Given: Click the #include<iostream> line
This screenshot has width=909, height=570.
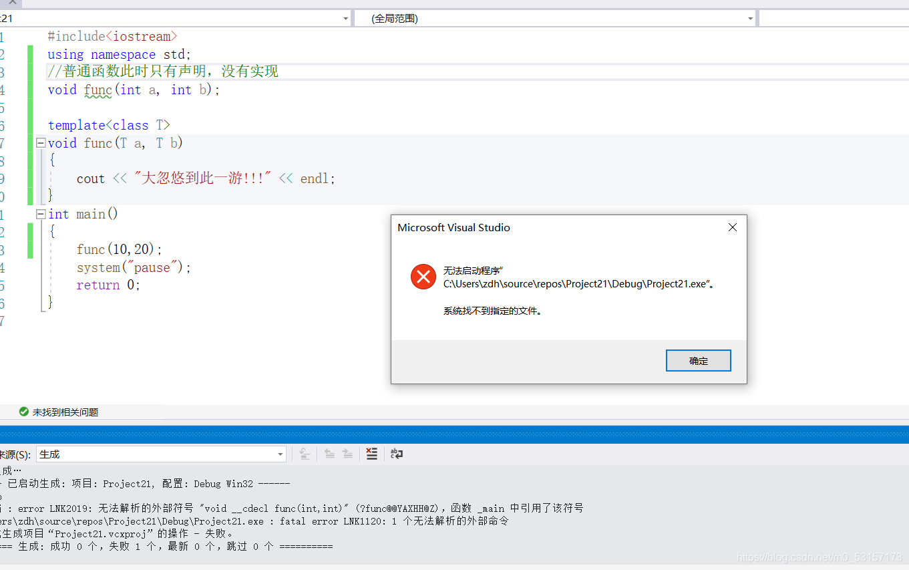Looking at the screenshot, I should point(112,36).
